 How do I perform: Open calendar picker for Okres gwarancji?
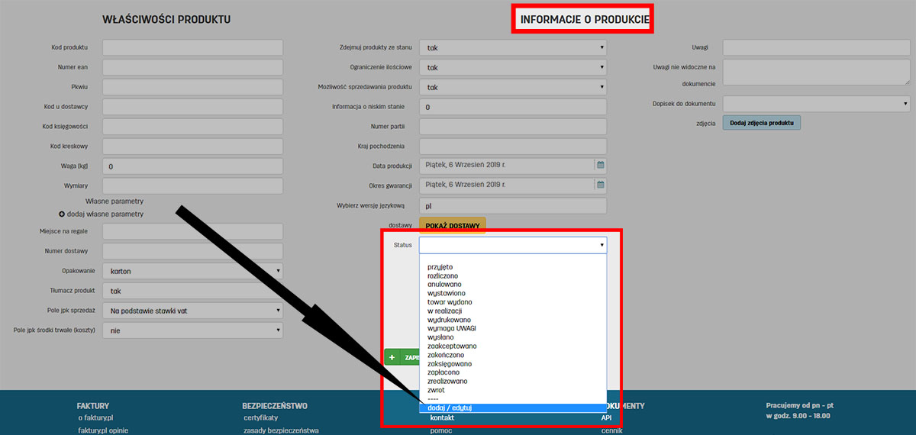pyautogui.click(x=600, y=185)
